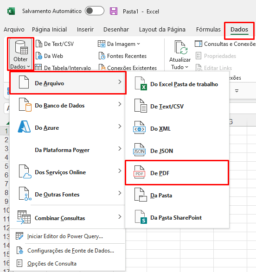Viewport: 256px width, 272px height.
Task: Switch to Fórmulas tab
Action: (x=208, y=30)
